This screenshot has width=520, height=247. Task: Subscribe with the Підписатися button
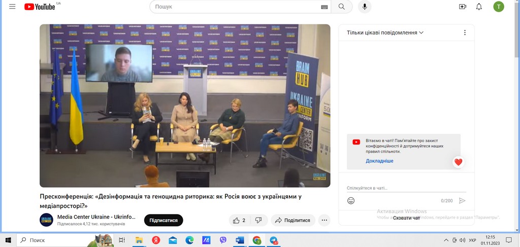coord(164,220)
